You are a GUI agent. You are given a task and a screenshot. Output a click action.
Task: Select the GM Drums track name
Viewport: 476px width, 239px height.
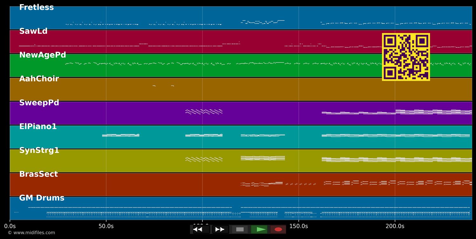(x=42, y=198)
